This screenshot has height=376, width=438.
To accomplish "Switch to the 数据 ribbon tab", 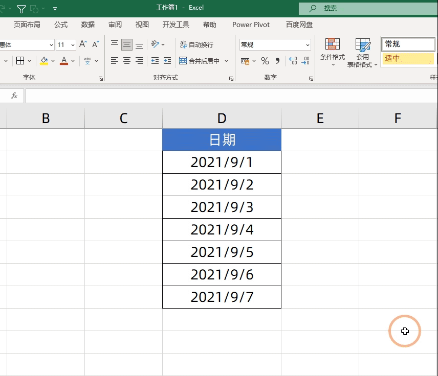I will [87, 25].
